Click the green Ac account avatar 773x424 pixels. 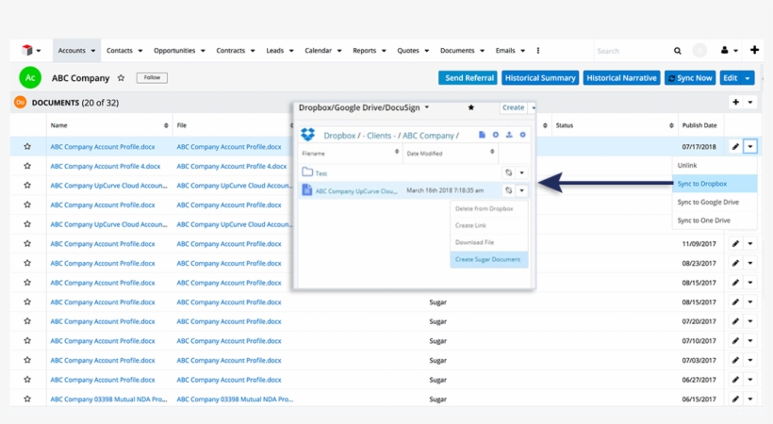tap(30, 78)
